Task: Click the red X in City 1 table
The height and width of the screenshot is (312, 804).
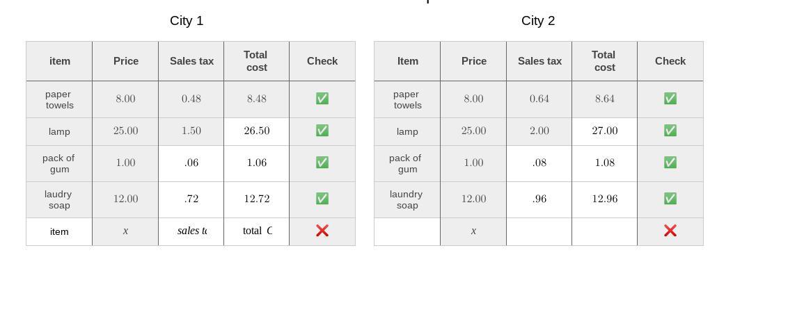Action: (x=322, y=231)
